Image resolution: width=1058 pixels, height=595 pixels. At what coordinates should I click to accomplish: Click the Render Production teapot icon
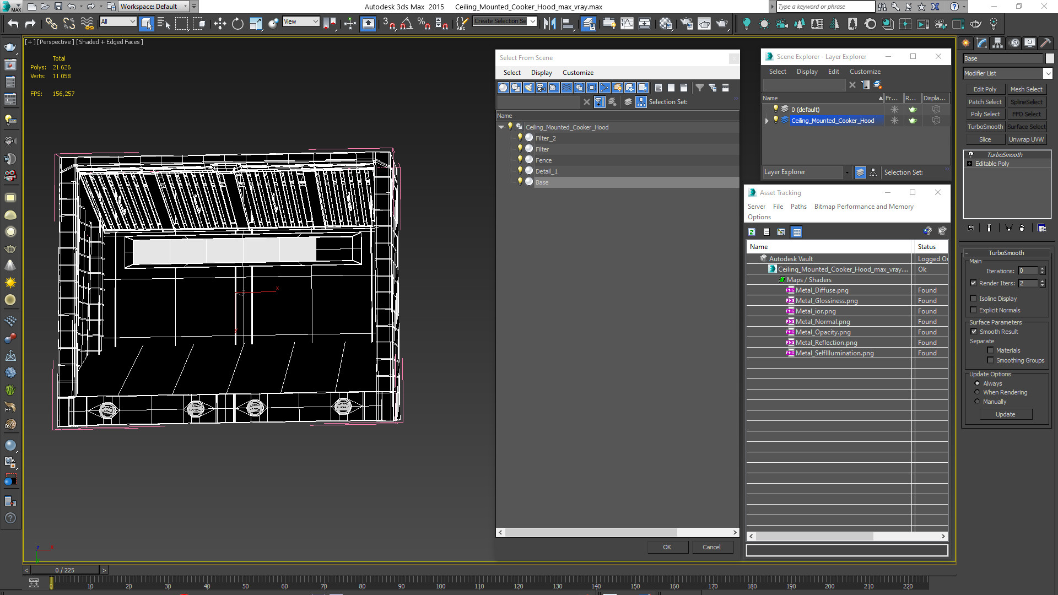[x=722, y=23]
